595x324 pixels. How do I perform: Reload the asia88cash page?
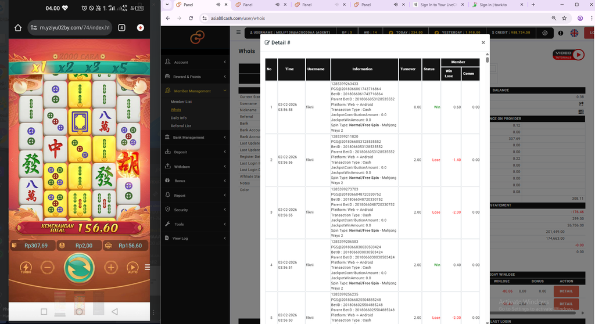[x=191, y=18]
